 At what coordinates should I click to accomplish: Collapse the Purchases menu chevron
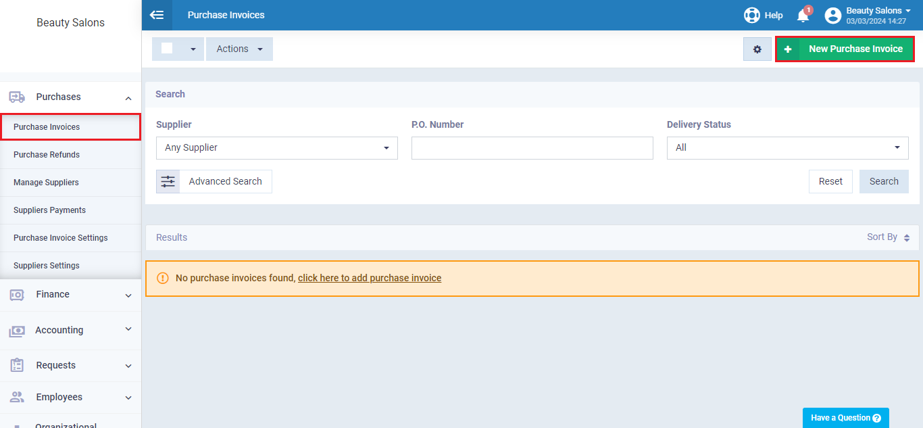pos(128,98)
